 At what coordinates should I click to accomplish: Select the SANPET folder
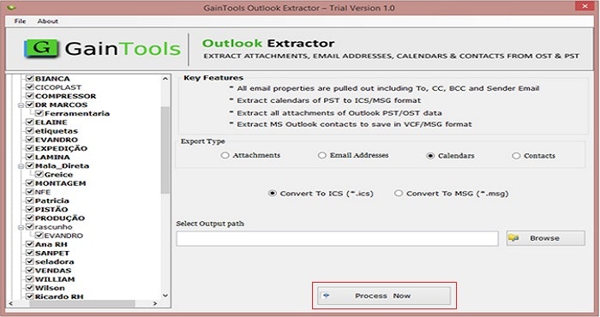(x=52, y=253)
